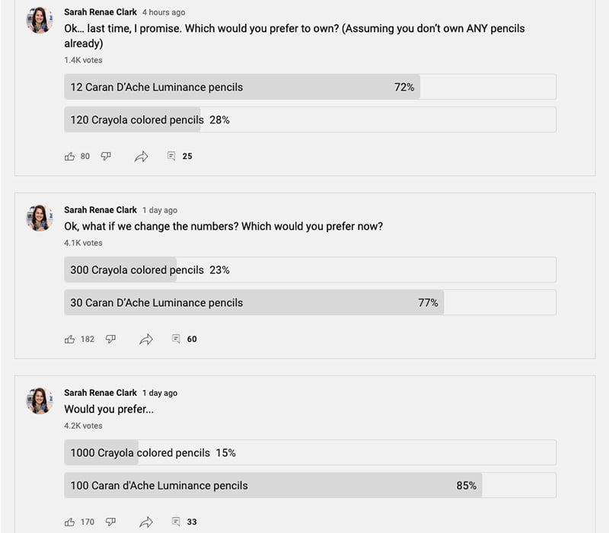Open Sarah Renae Clark channel name on 4-hours-ago post
This screenshot has height=533, width=609.
tap(100, 12)
